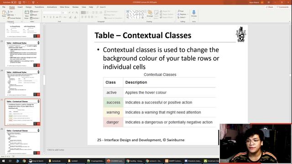Screen dimensions: 292x164
Task: Click the Comments button
Action: [x=282, y=7]
